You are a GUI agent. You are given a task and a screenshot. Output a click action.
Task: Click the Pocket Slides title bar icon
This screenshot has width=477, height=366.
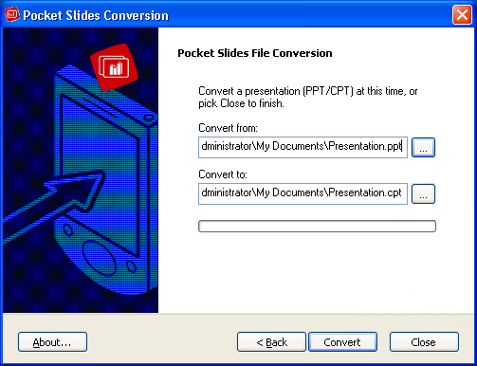coord(12,14)
